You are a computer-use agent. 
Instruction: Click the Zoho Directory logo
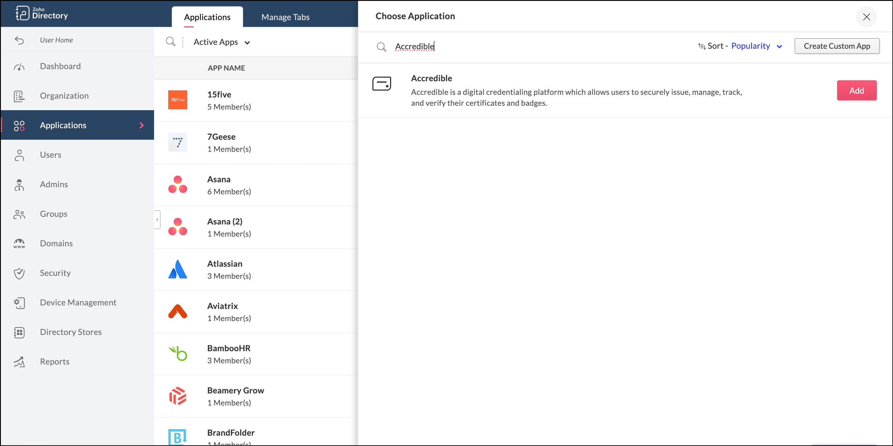click(42, 13)
